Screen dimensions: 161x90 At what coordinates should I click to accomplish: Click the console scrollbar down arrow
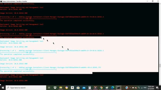(x=160, y=84)
